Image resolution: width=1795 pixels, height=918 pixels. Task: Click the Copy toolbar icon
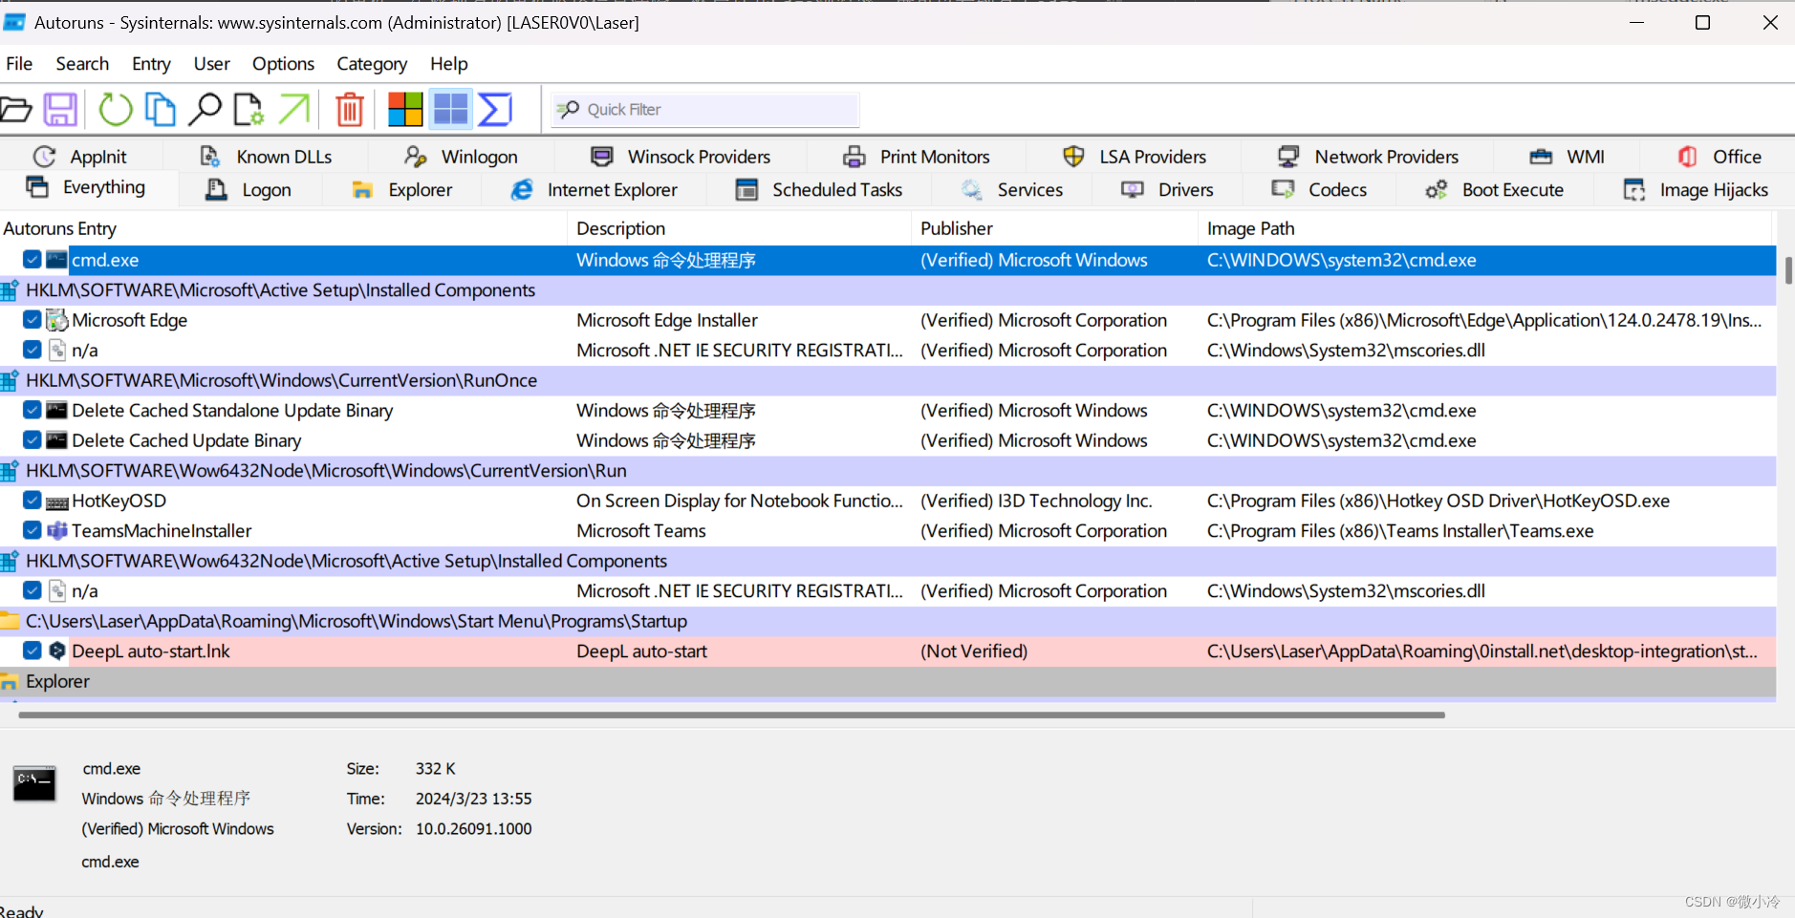coord(160,110)
